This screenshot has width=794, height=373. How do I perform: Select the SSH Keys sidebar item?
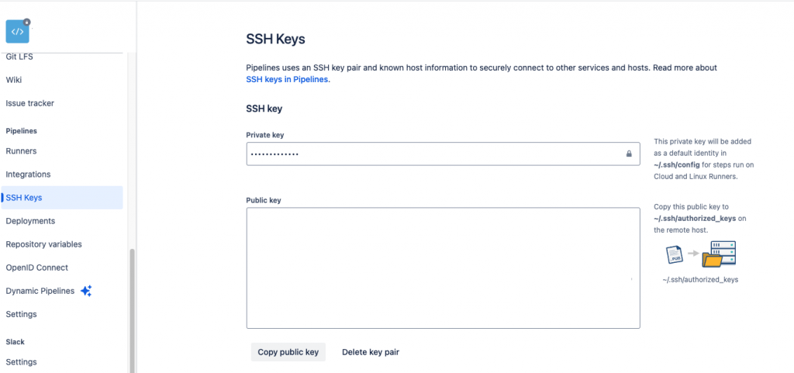coord(24,198)
